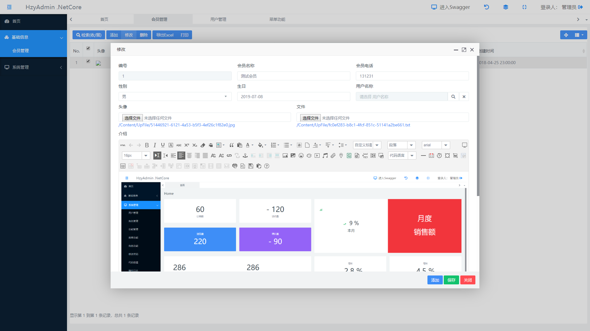Toggle the sidebar hamburger menu icon
The height and width of the screenshot is (331, 590).
click(9, 7)
